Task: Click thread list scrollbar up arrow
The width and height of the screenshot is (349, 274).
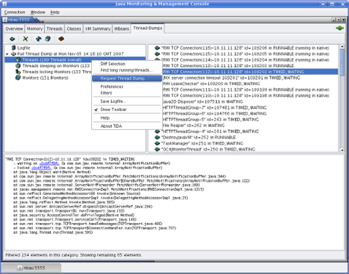Action: [x=342, y=47]
